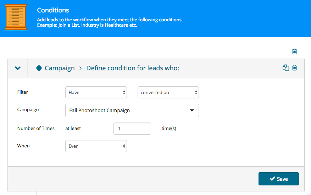The height and width of the screenshot is (195, 311).
Task: Click the Campaign badge icon in the header
Action: pos(39,68)
